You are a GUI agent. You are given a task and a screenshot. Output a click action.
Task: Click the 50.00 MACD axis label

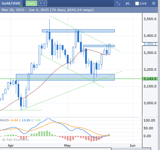click(148, 128)
